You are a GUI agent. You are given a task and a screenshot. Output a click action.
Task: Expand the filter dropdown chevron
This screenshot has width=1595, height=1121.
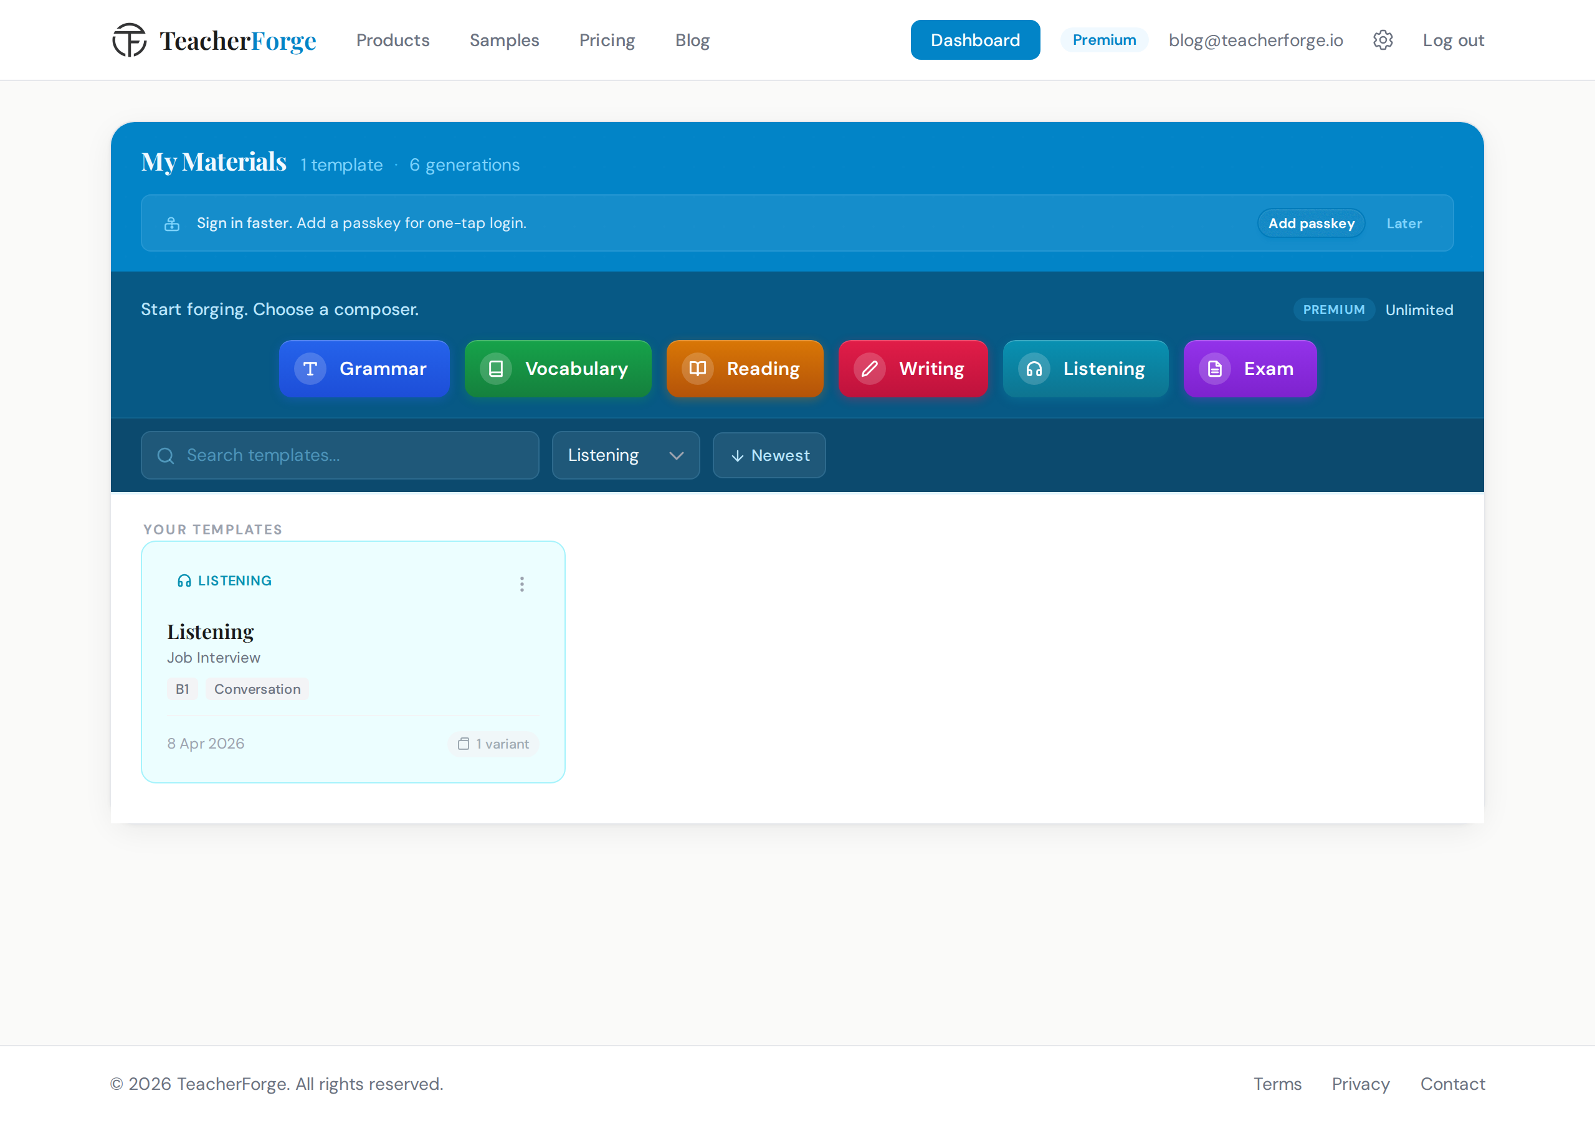(x=676, y=456)
